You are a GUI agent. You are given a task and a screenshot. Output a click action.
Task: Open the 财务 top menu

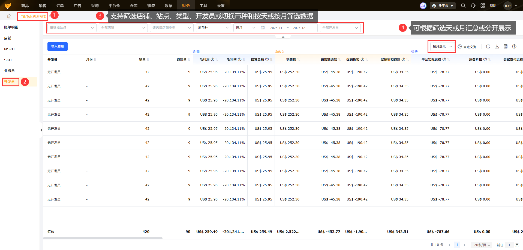tap(186, 6)
